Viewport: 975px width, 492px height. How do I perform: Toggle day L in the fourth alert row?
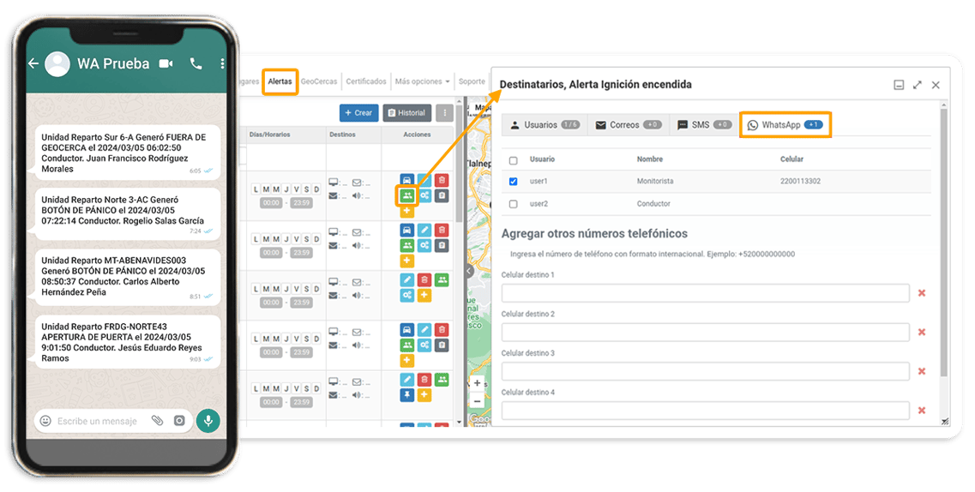[256, 338]
